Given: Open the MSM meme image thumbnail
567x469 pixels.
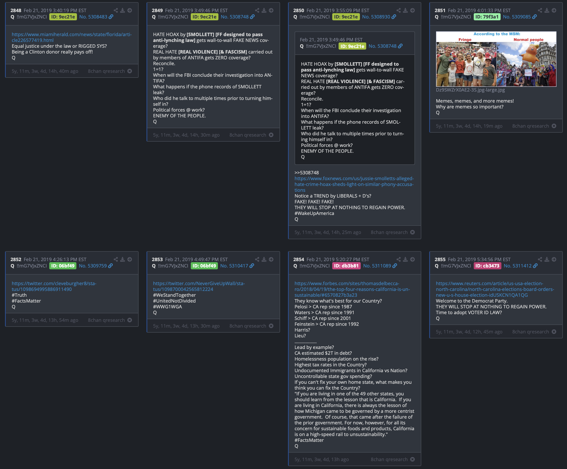Looking at the screenshot, I should [x=496, y=59].
